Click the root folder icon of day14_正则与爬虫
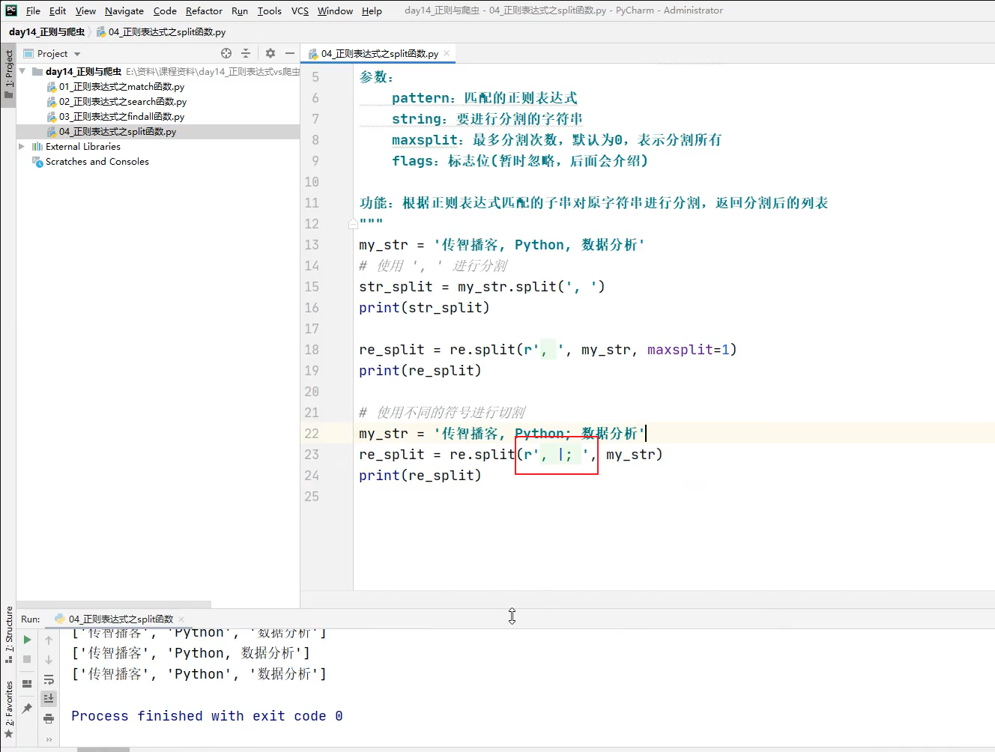Viewport: 995px width, 752px height. point(37,71)
